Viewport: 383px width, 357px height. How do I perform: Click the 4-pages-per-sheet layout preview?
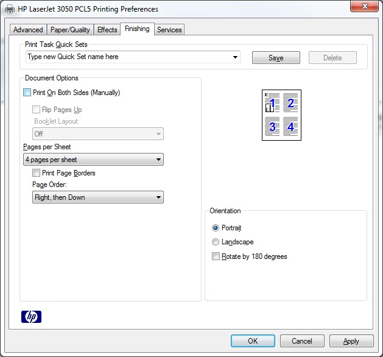tap(281, 115)
